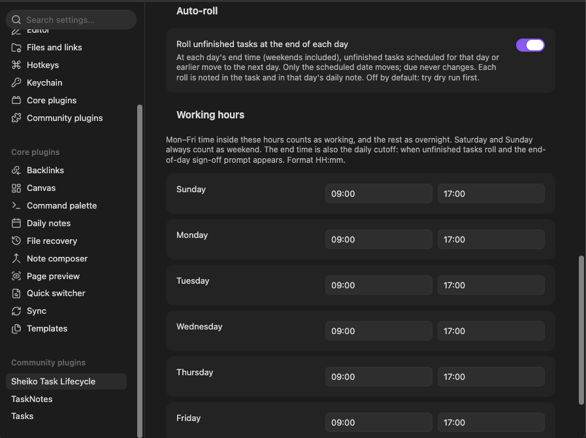Screen dimensions: 586x438
Task: Click the Wednesday row label
Action: pyautogui.click(x=199, y=326)
